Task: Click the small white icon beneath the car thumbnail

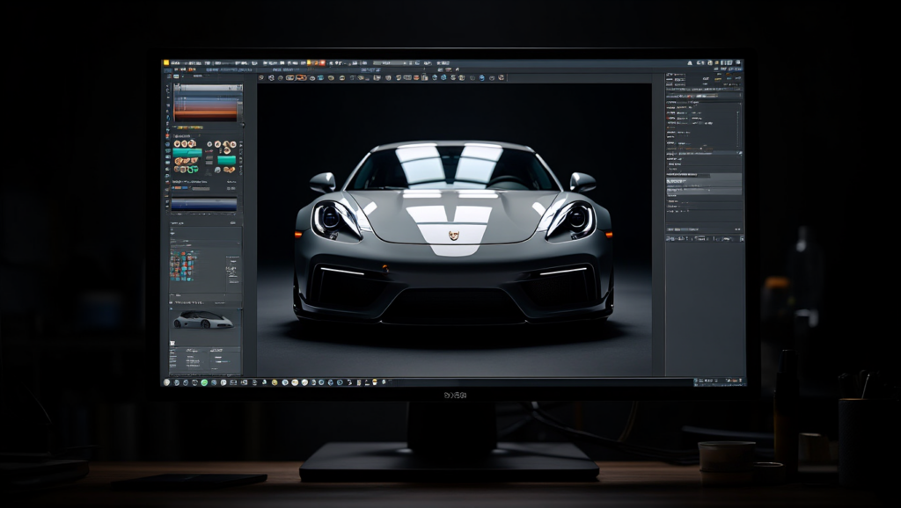Action: click(172, 344)
